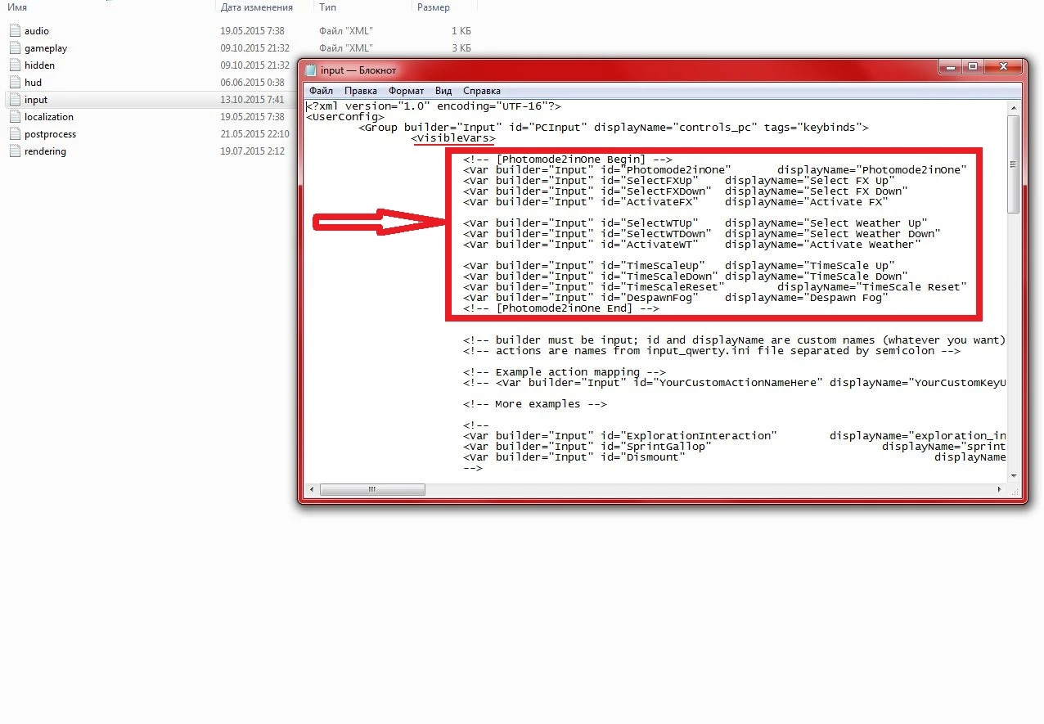The image size is (1044, 724).
Task: Click the SprintGallop variable line
Action: [734, 447]
